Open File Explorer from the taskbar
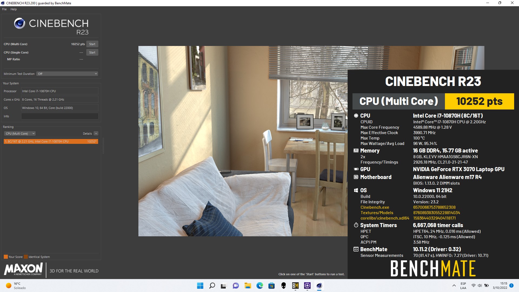This screenshot has width=519, height=292. click(x=248, y=286)
